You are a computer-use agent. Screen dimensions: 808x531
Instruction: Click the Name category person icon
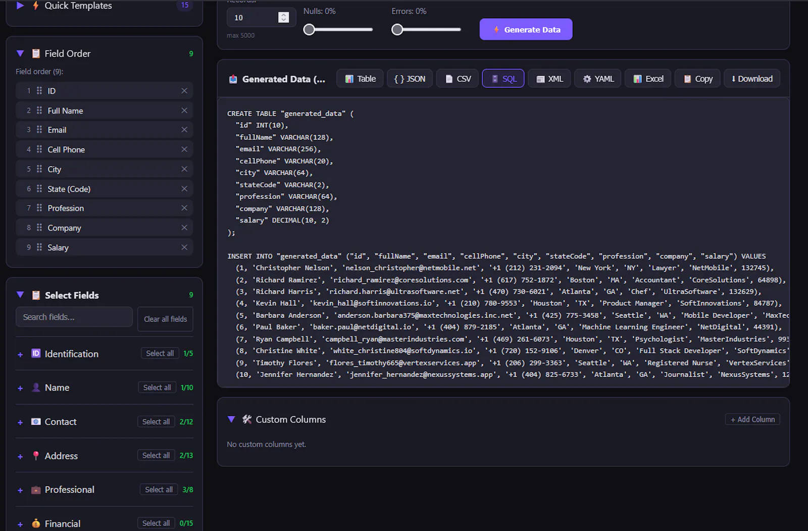36,387
